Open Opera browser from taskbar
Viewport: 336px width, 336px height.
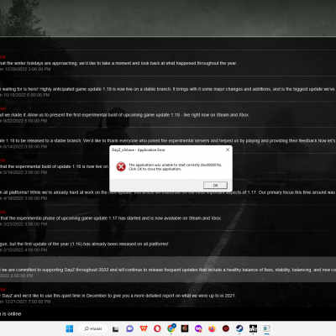[x=157, y=328]
